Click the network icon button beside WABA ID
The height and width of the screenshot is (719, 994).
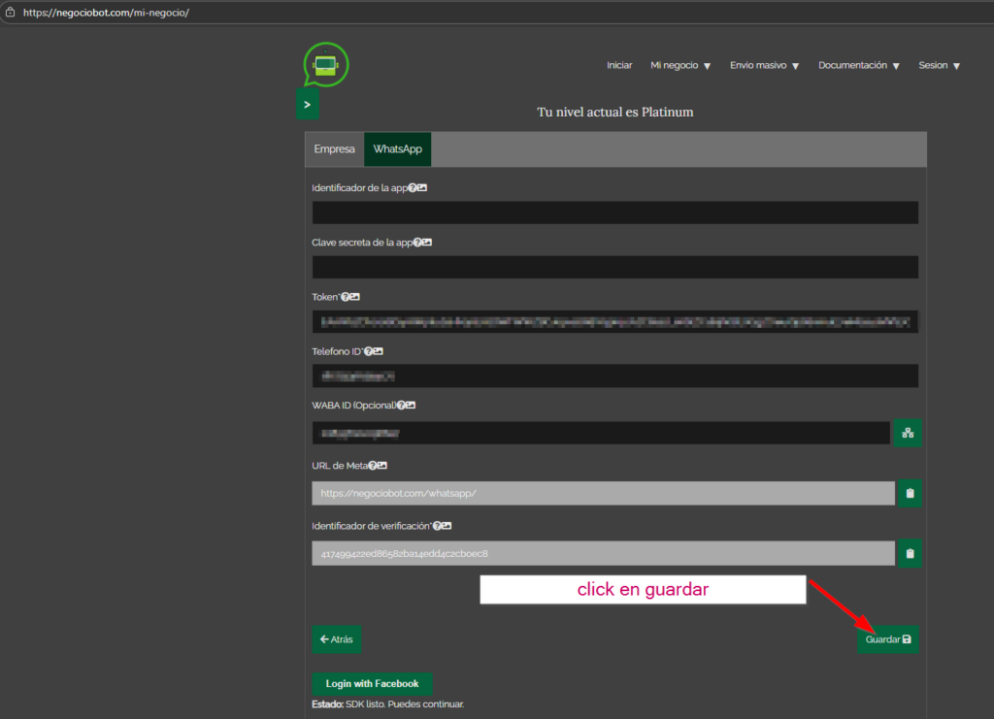(908, 433)
